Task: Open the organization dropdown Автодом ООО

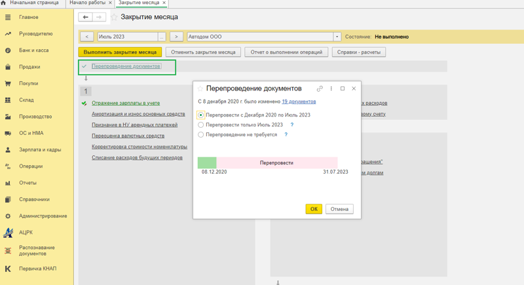Action: point(337,37)
